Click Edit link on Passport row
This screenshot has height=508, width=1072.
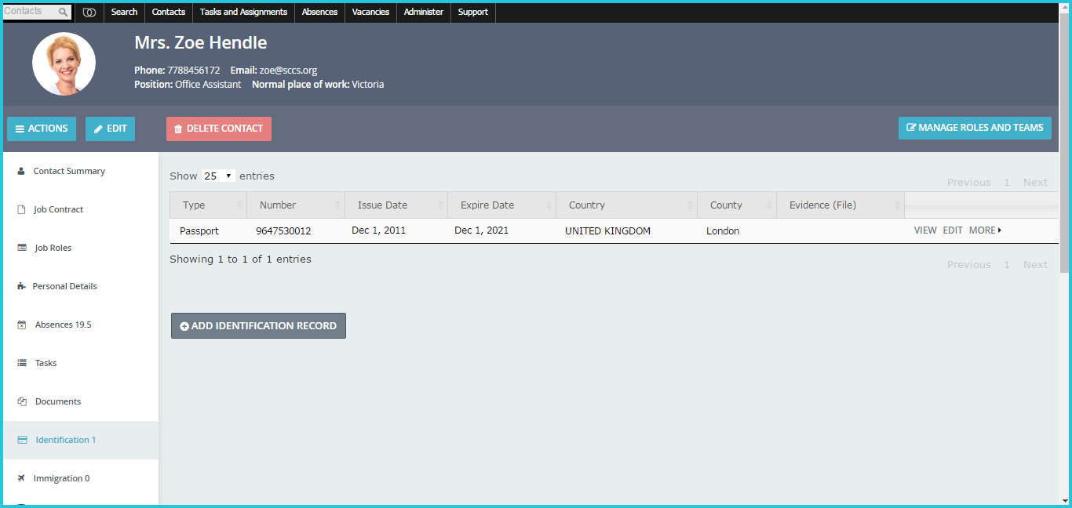tap(953, 230)
